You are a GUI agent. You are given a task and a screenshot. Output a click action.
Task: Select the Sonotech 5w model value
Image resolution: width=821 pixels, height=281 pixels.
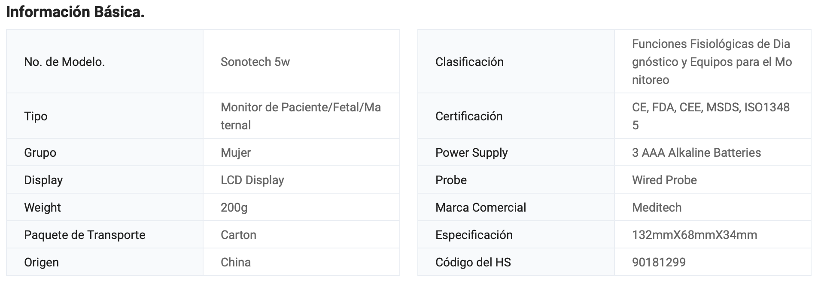pyautogui.click(x=255, y=62)
